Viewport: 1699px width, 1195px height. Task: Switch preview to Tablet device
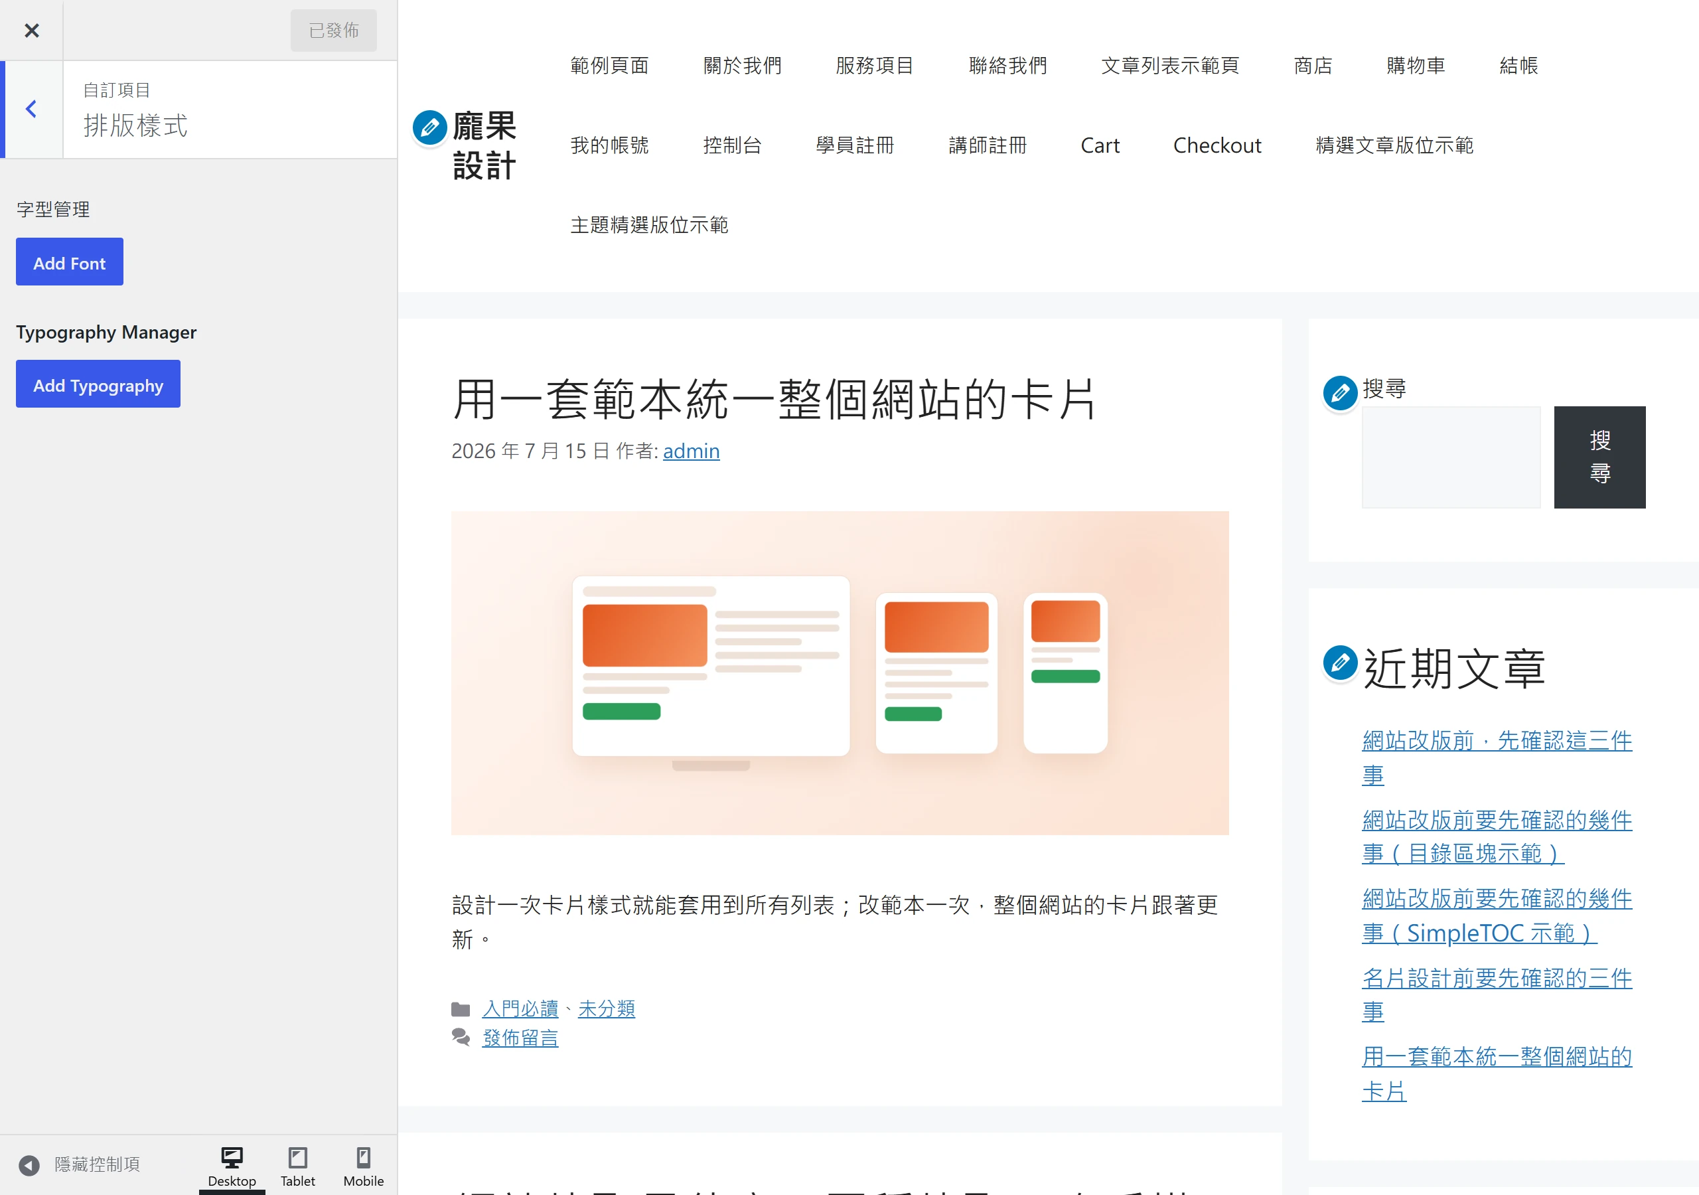[297, 1167]
